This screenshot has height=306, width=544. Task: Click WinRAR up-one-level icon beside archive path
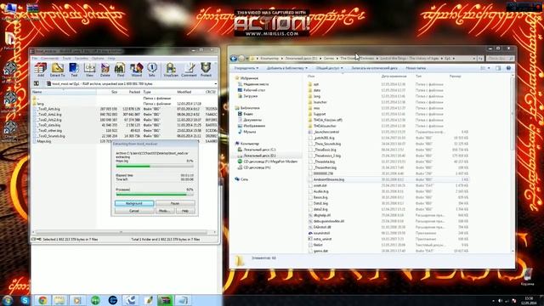coord(37,83)
